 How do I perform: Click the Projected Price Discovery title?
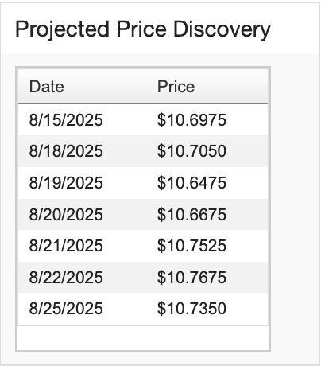[143, 29]
